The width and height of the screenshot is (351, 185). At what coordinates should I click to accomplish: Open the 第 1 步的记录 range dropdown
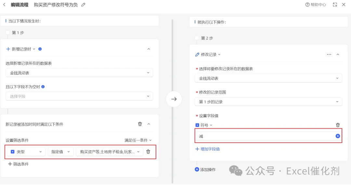[x=268, y=102]
